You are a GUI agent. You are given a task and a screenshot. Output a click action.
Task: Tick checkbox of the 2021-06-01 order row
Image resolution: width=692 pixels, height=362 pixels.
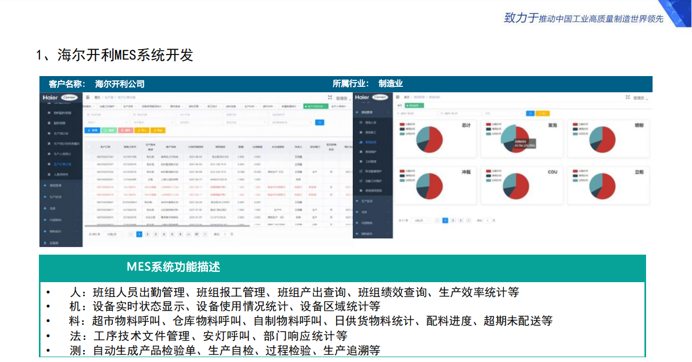tap(89, 156)
